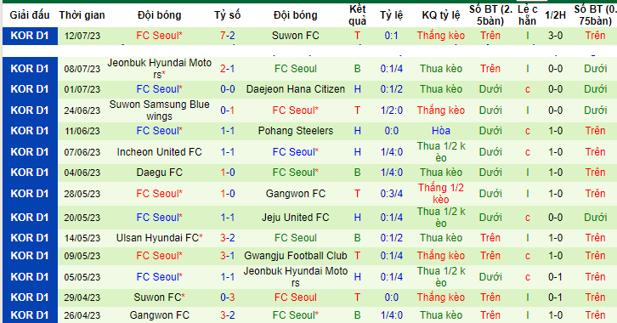This screenshot has width=617, height=323.
Task: Select Gwangju Football Club link
Action: (x=295, y=256)
